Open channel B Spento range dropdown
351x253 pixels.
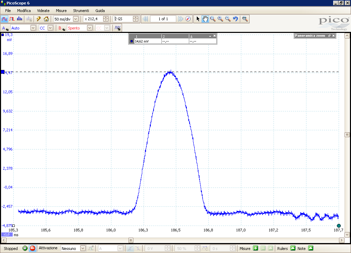90,28
